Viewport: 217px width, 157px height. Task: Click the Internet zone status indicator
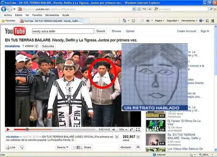coord(159,155)
